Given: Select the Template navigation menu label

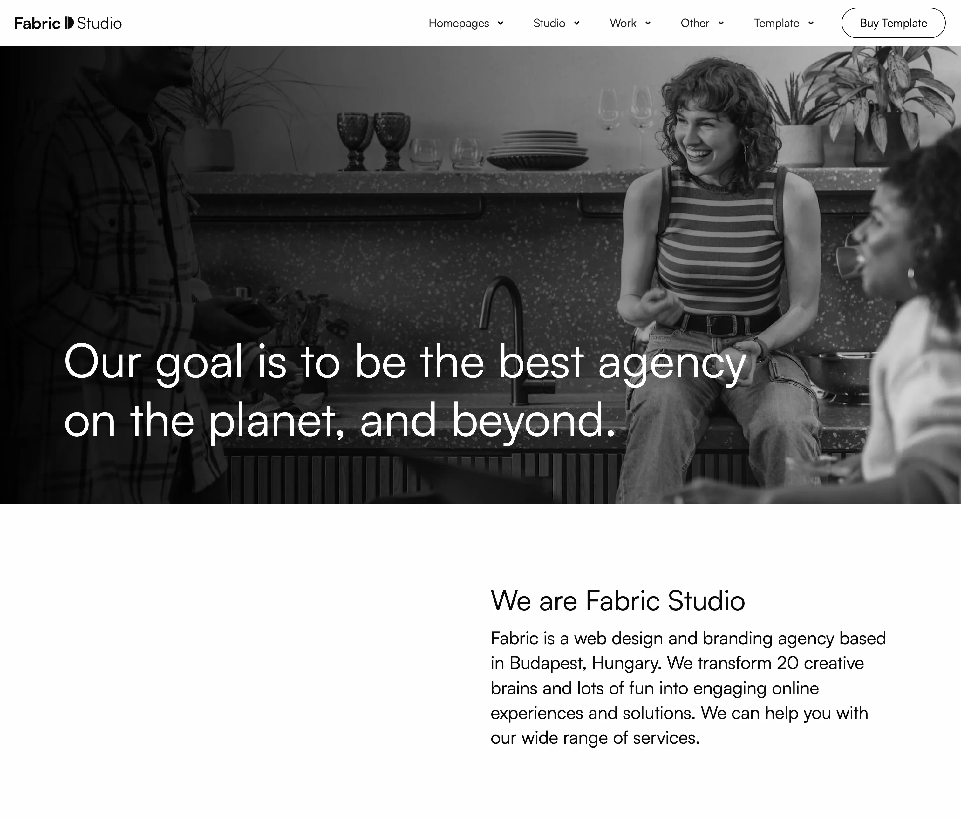Looking at the screenshot, I should coord(776,23).
